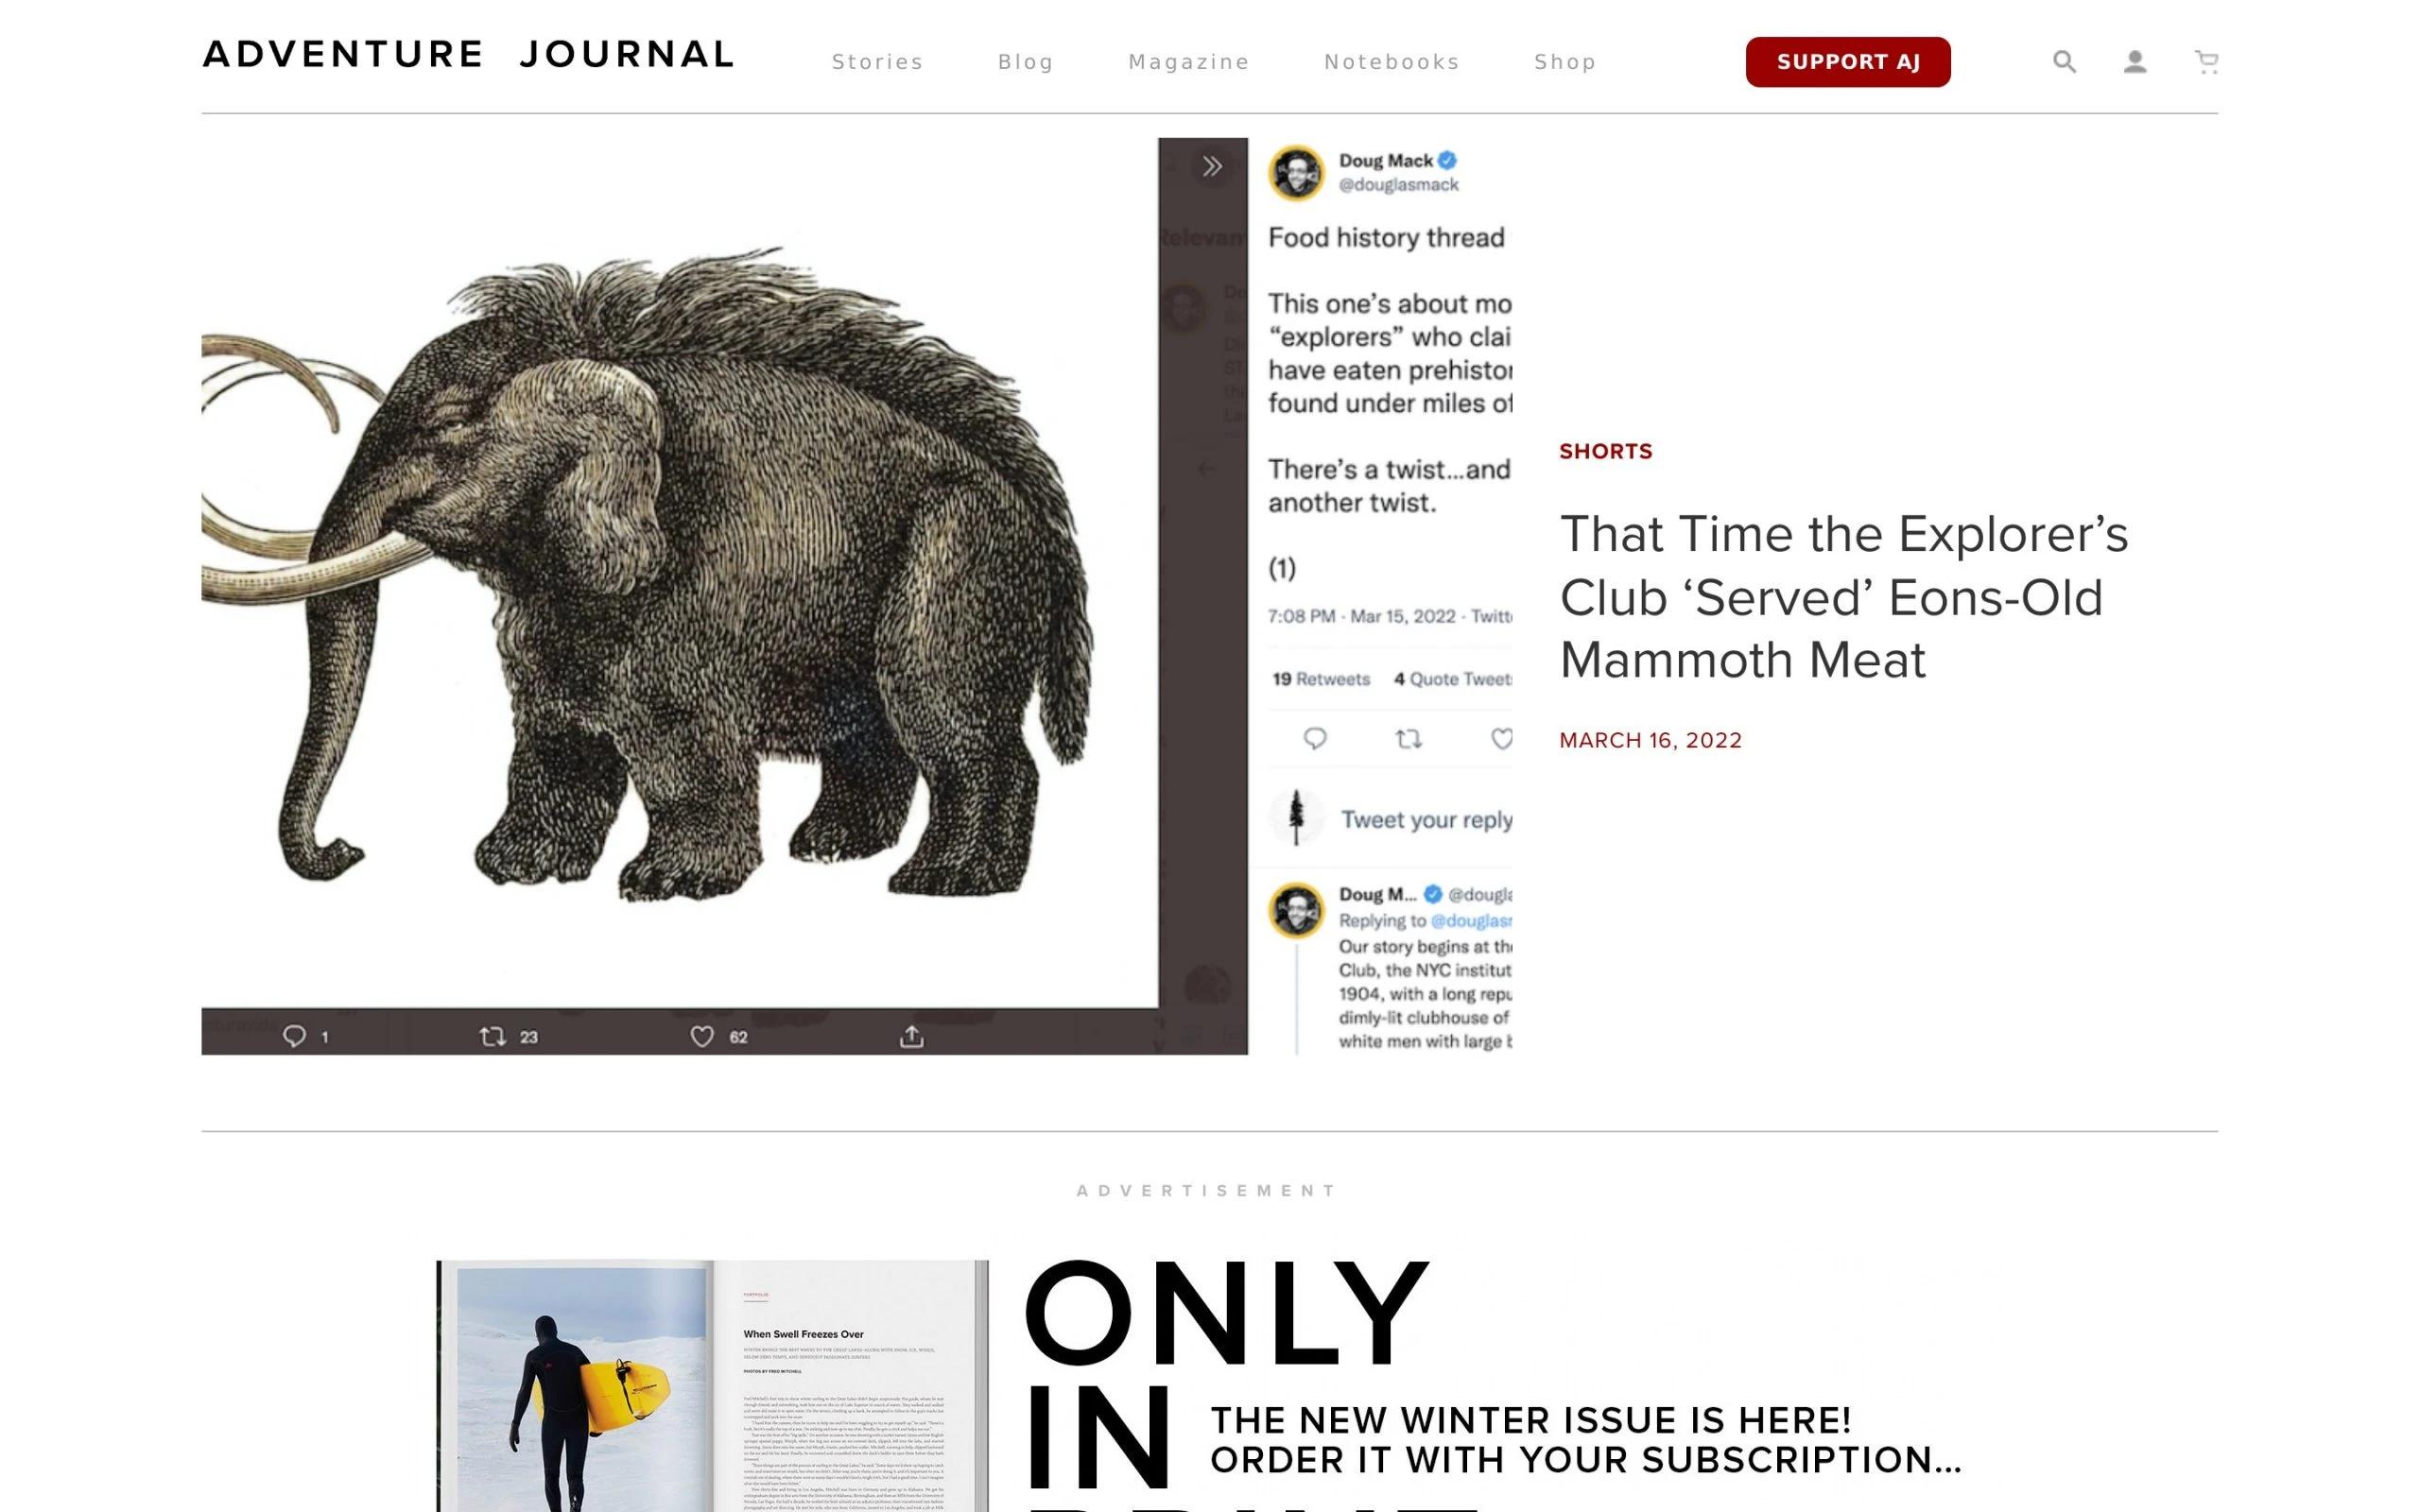Select Notebooks in the navigation
Image resolution: width=2420 pixels, height=1512 pixels.
pos(1391,62)
